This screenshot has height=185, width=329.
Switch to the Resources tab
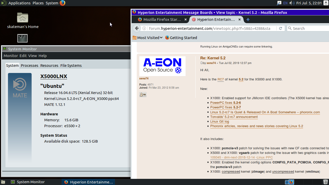(49, 66)
